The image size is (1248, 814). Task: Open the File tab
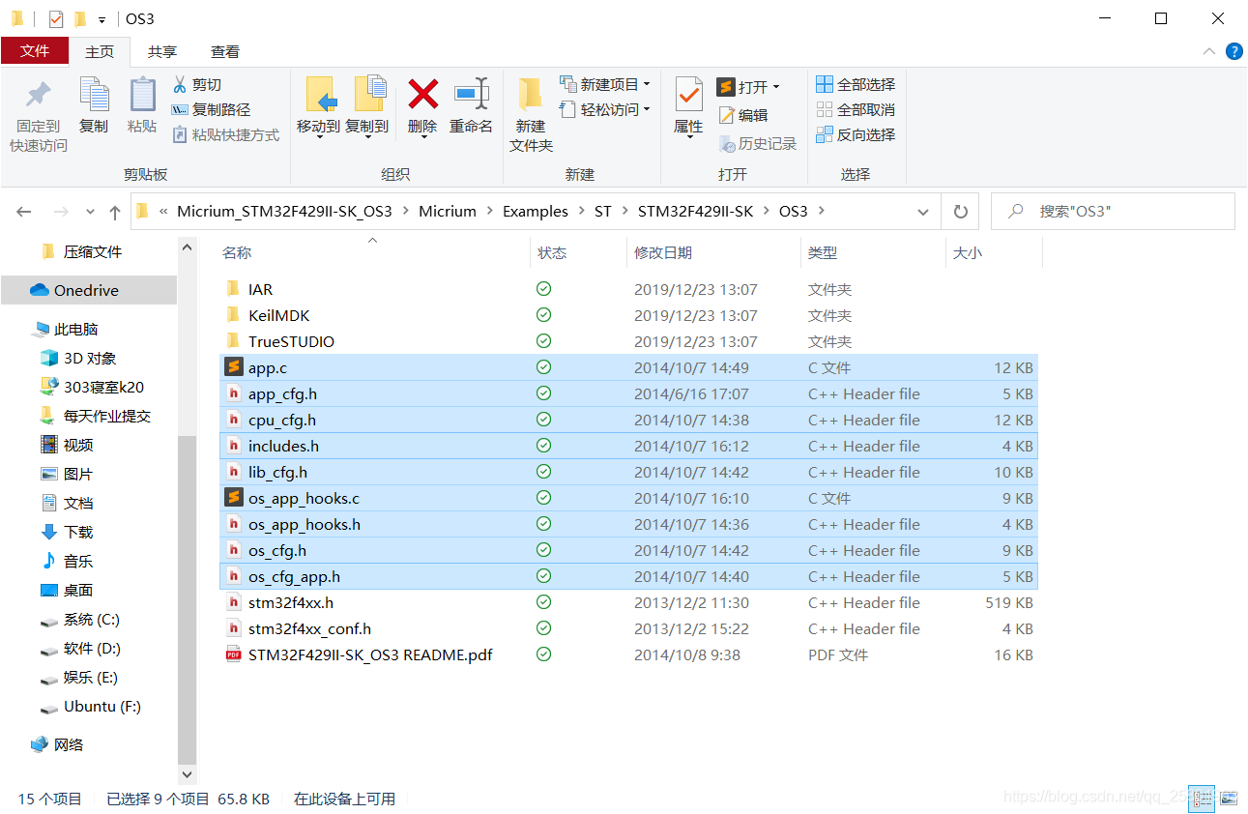click(35, 51)
